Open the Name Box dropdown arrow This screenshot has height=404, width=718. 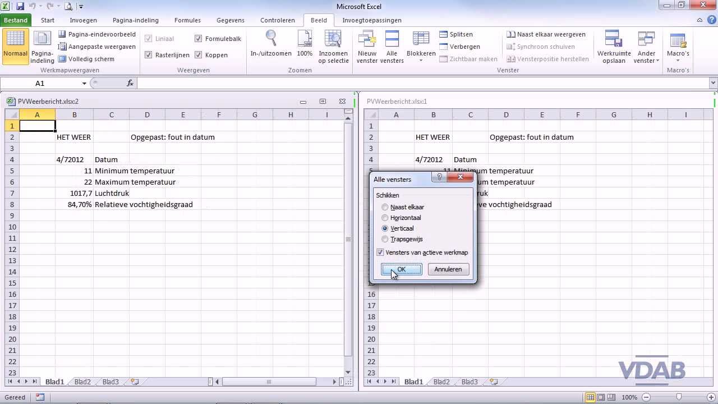(x=84, y=83)
